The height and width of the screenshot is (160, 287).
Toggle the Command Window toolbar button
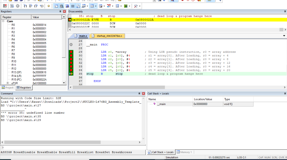(x=56, y=6)
